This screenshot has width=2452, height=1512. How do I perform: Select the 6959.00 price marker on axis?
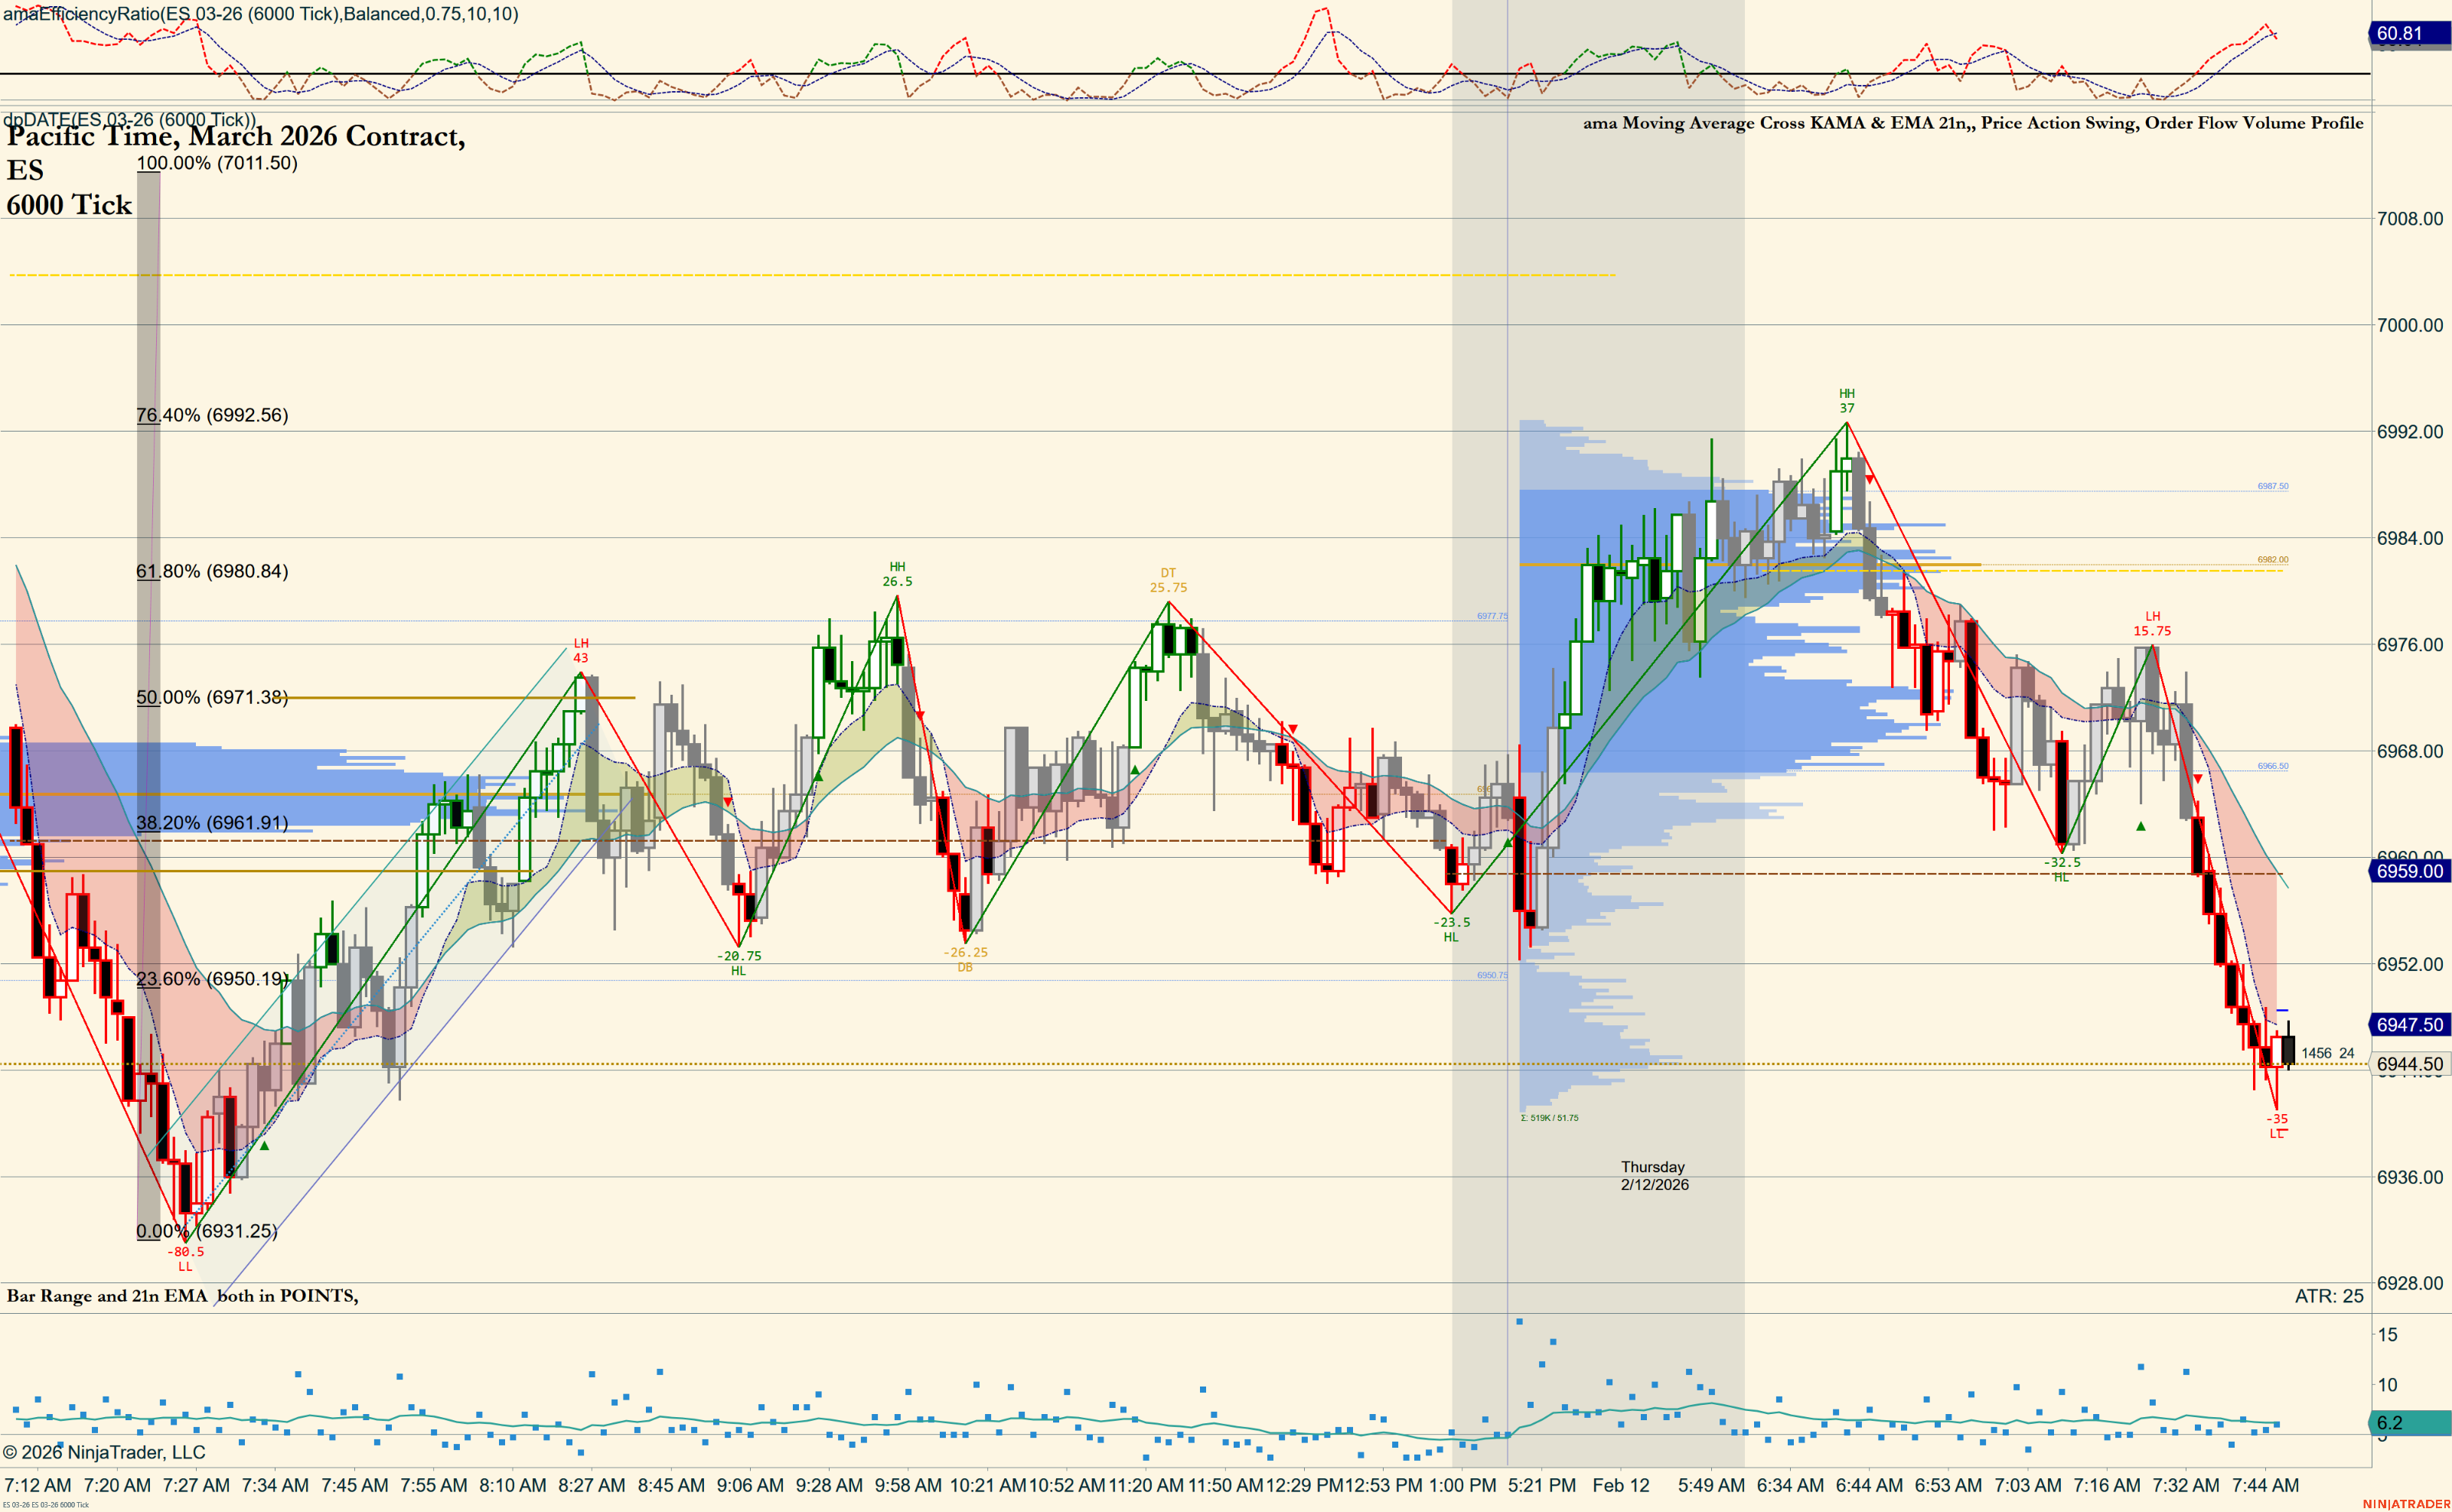(2409, 871)
